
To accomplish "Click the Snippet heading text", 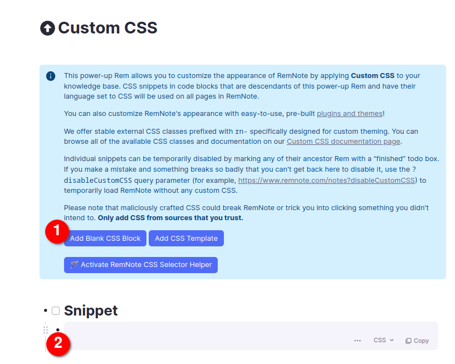I will (91, 310).
